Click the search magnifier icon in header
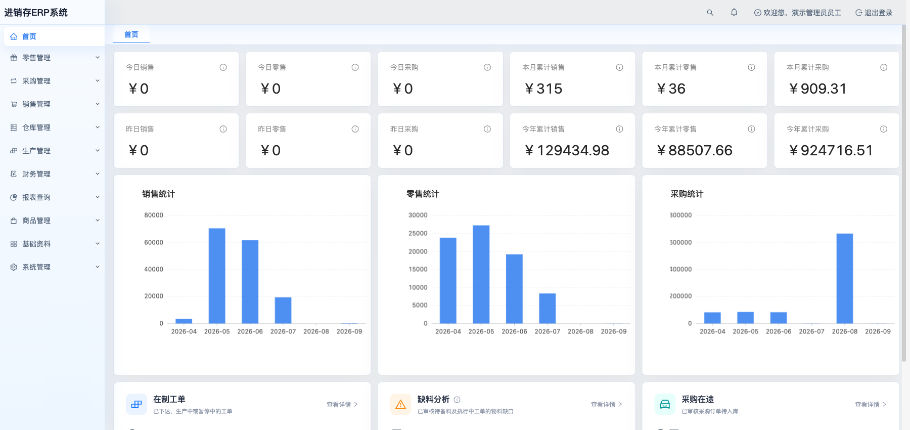 point(710,13)
